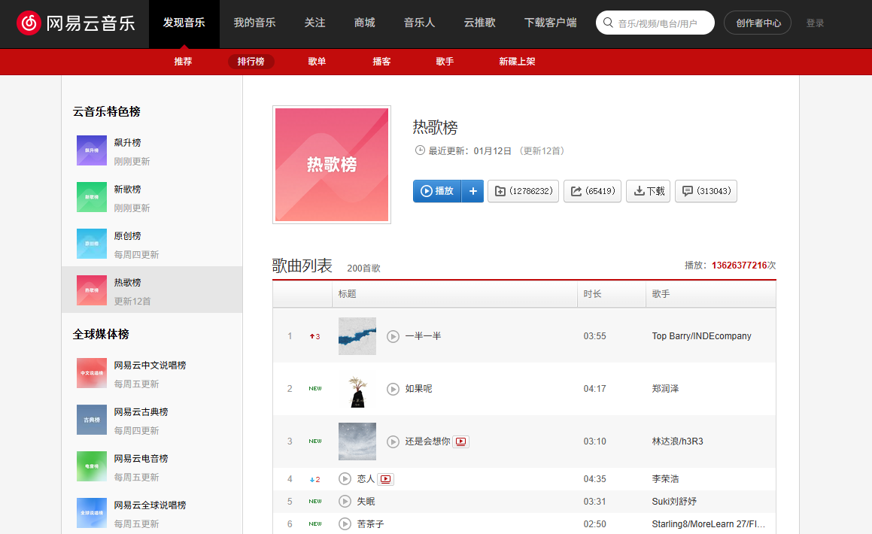Screen dimensions: 872x534
Task: Click the favorite button (12786232)
Action: [x=524, y=191]
